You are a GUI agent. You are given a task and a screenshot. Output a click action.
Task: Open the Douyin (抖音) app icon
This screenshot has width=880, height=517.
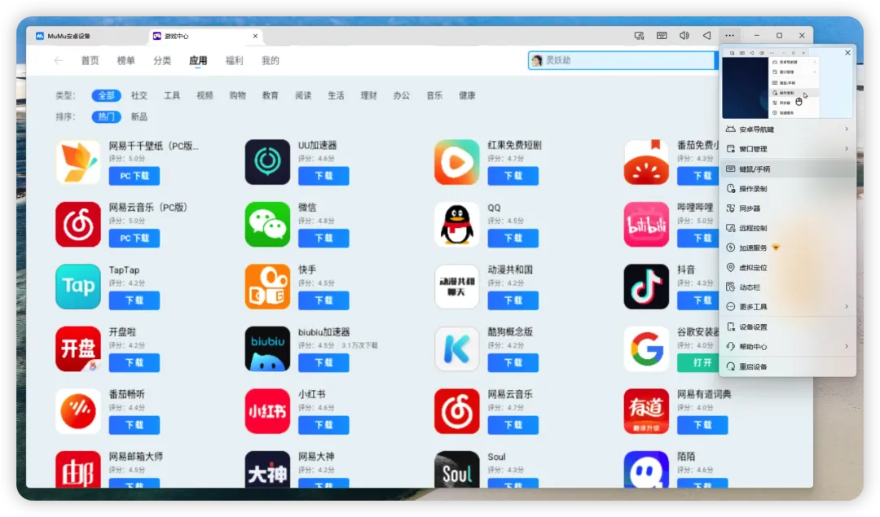(646, 287)
